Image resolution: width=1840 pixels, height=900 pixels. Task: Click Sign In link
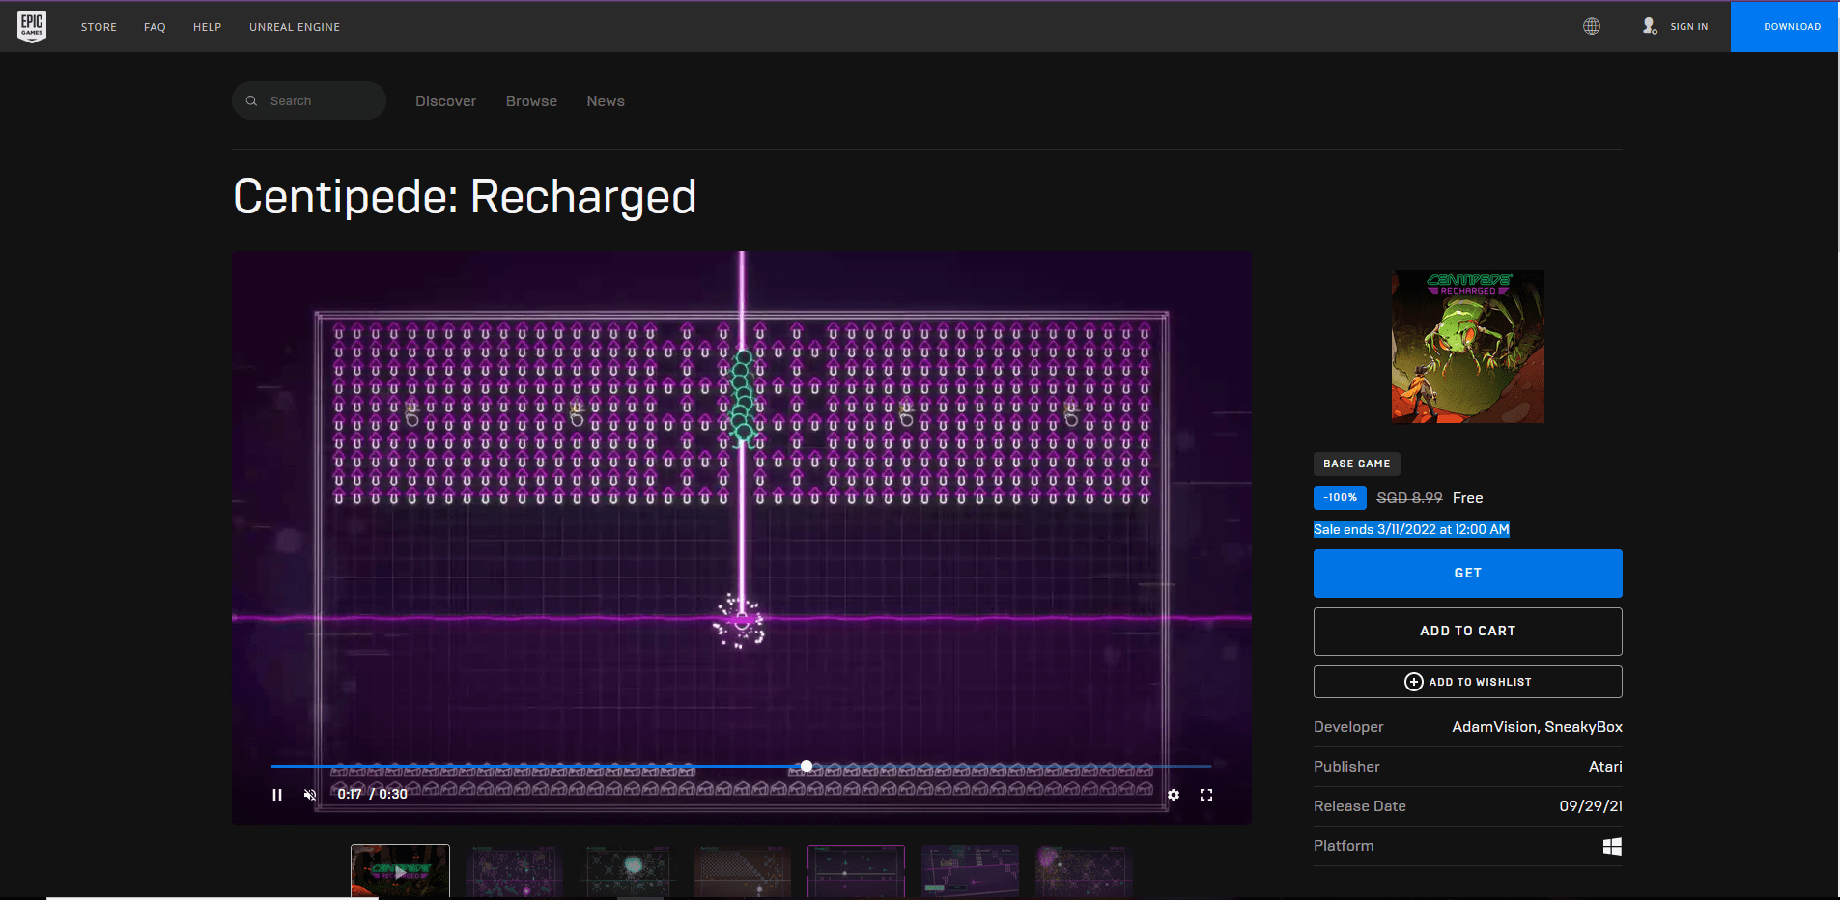pos(1689,27)
